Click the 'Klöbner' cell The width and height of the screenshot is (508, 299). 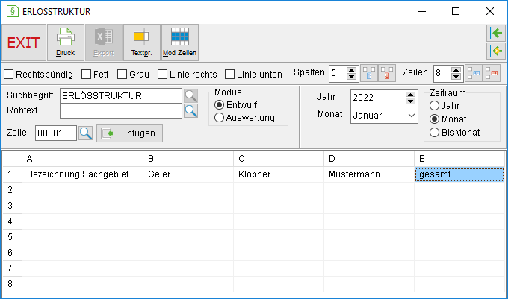(279, 174)
